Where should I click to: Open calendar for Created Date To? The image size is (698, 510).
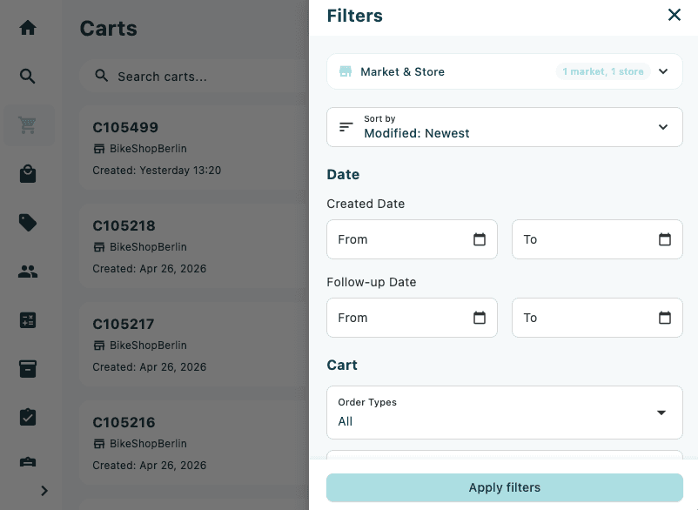click(x=665, y=239)
